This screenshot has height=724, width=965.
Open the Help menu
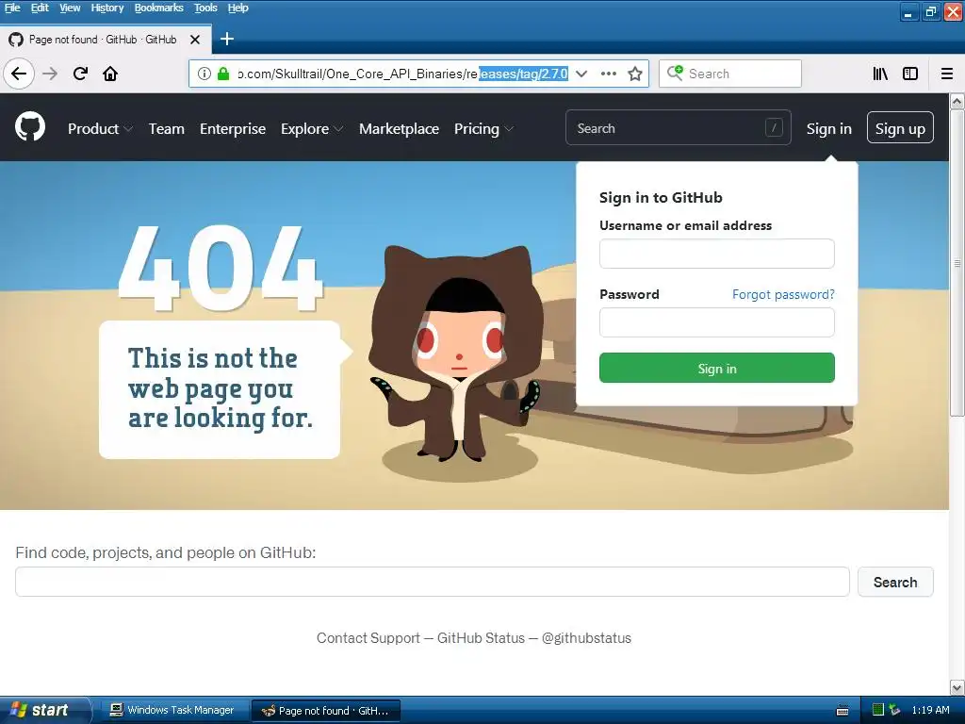(237, 8)
